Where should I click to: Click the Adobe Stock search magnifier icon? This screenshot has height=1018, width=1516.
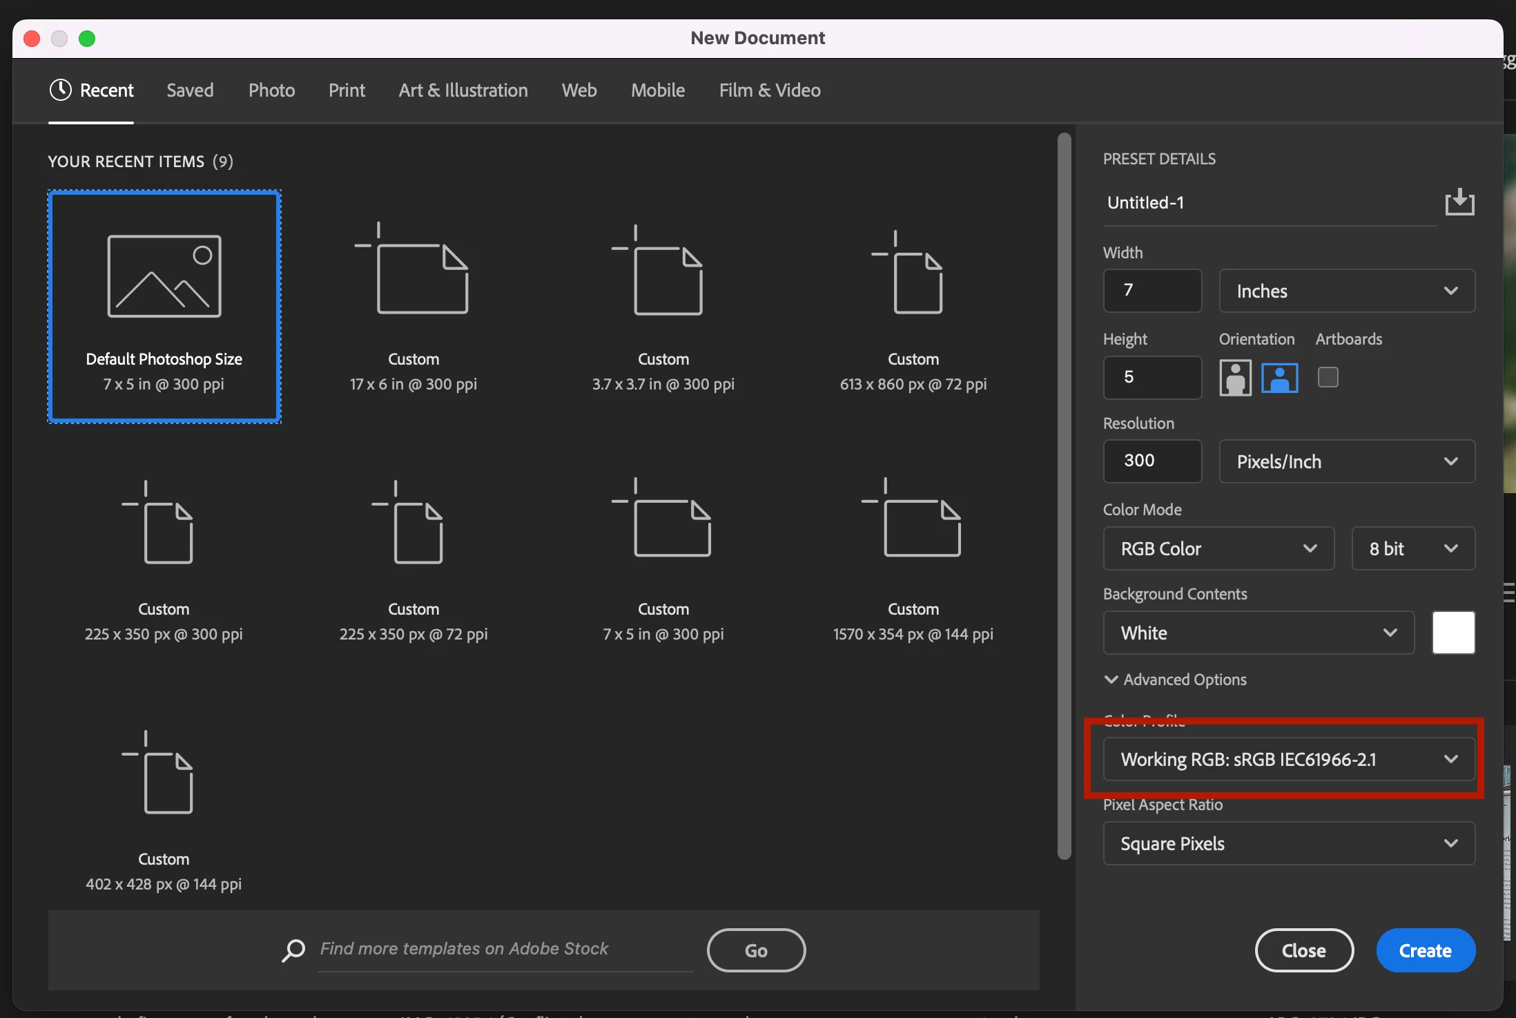tap(293, 950)
